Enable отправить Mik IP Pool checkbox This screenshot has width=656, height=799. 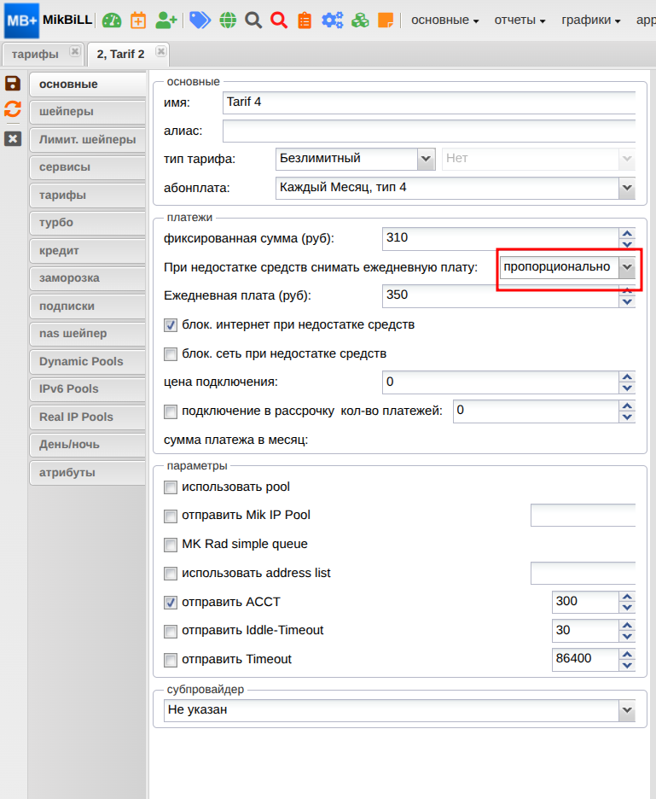(170, 516)
